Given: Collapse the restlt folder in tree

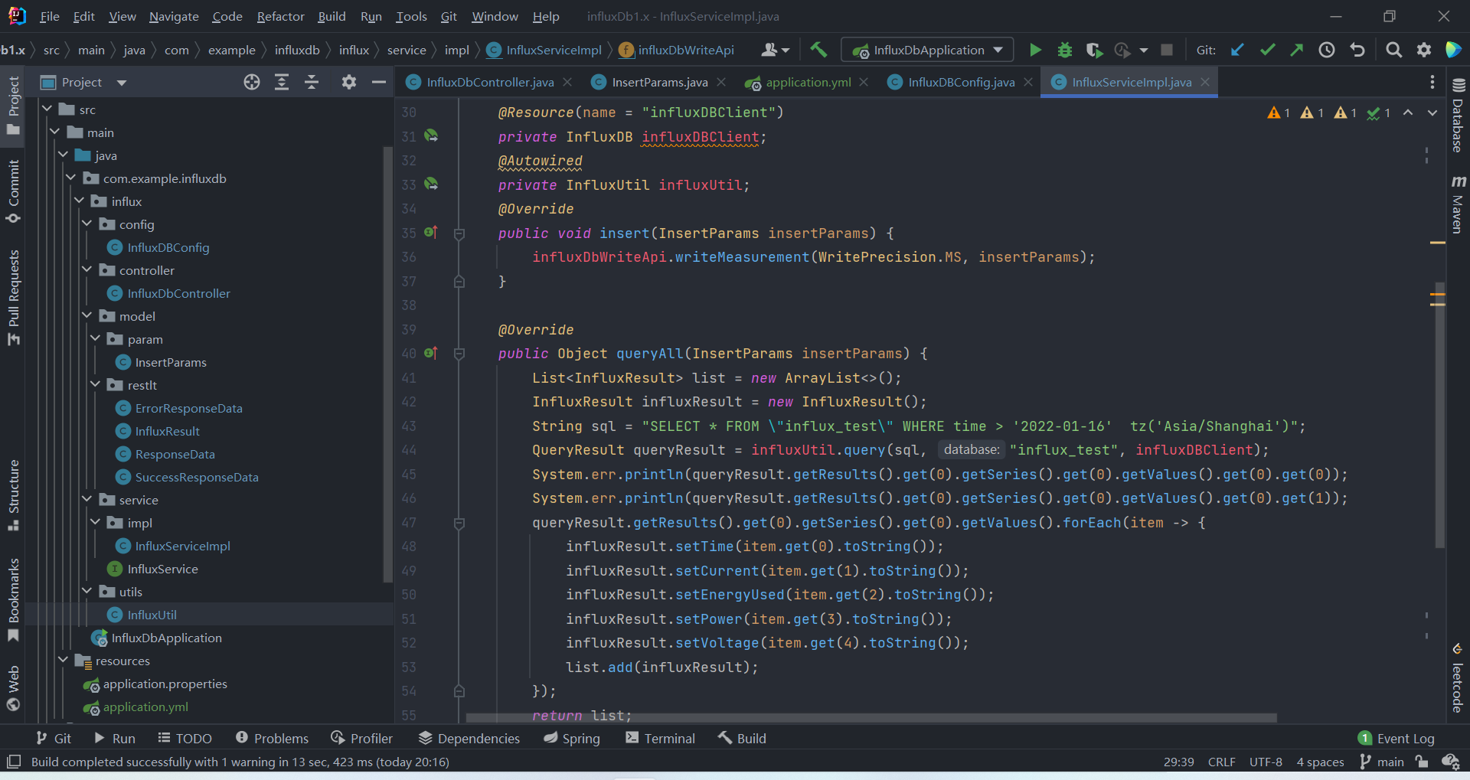Looking at the screenshot, I should 96,385.
